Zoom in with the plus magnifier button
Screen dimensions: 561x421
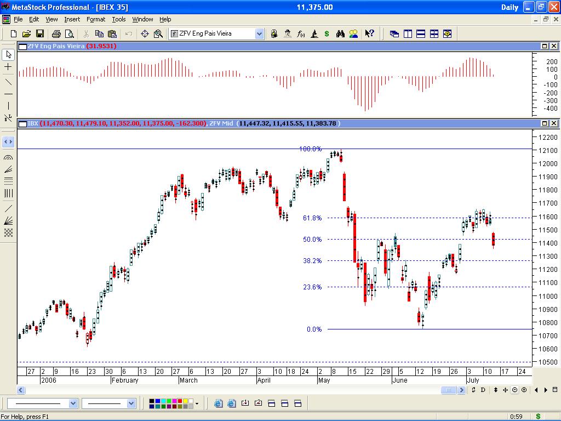tap(524, 390)
